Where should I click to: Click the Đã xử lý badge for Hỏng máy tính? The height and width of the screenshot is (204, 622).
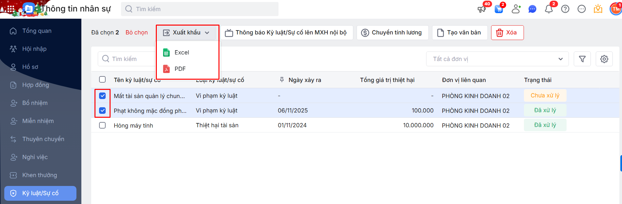click(545, 125)
